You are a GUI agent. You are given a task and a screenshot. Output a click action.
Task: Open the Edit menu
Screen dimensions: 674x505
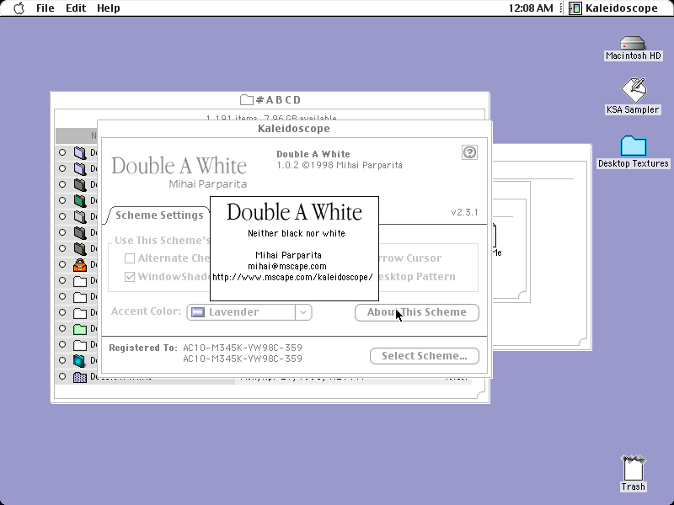pyautogui.click(x=76, y=8)
